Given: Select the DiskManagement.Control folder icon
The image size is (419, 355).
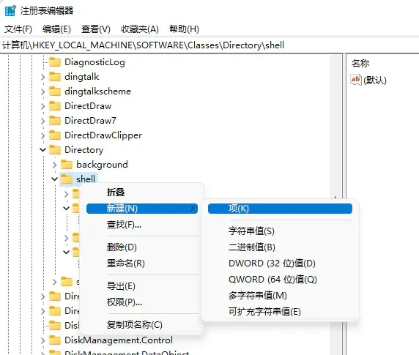Looking at the screenshot, I should (x=55, y=340).
